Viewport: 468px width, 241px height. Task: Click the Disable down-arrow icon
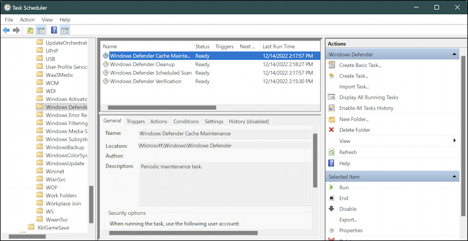pos(331,209)
